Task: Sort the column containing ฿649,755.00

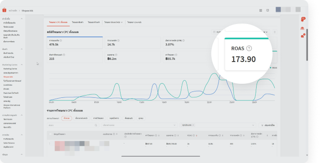Action: [178, 135]
